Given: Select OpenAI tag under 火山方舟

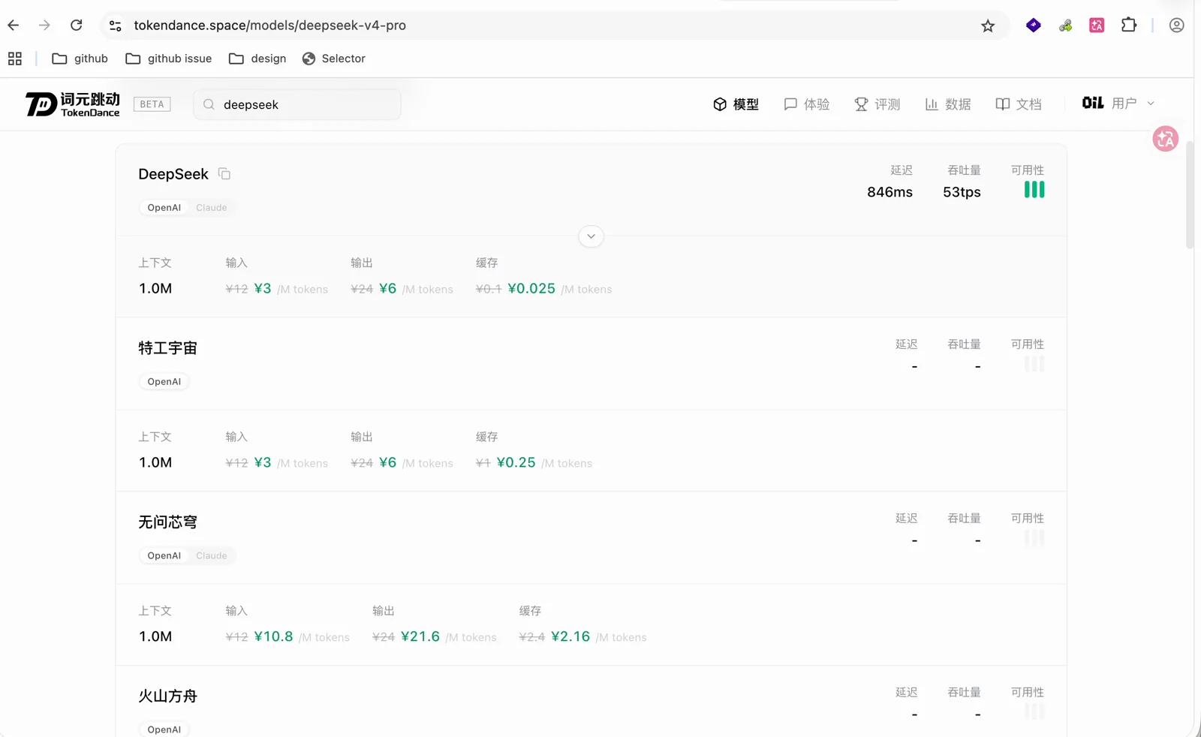Looking at the screenshot, I should (164, 729).
